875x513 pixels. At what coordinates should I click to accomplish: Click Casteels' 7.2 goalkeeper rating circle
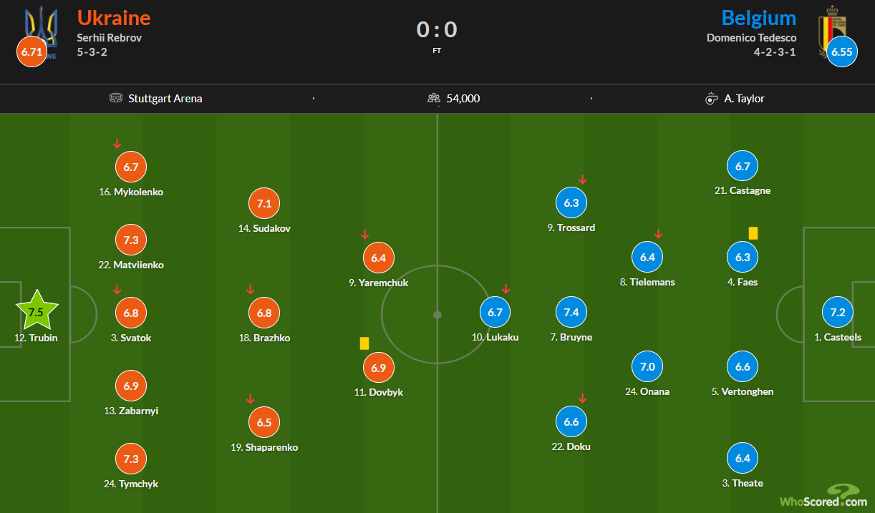[838, 313]
